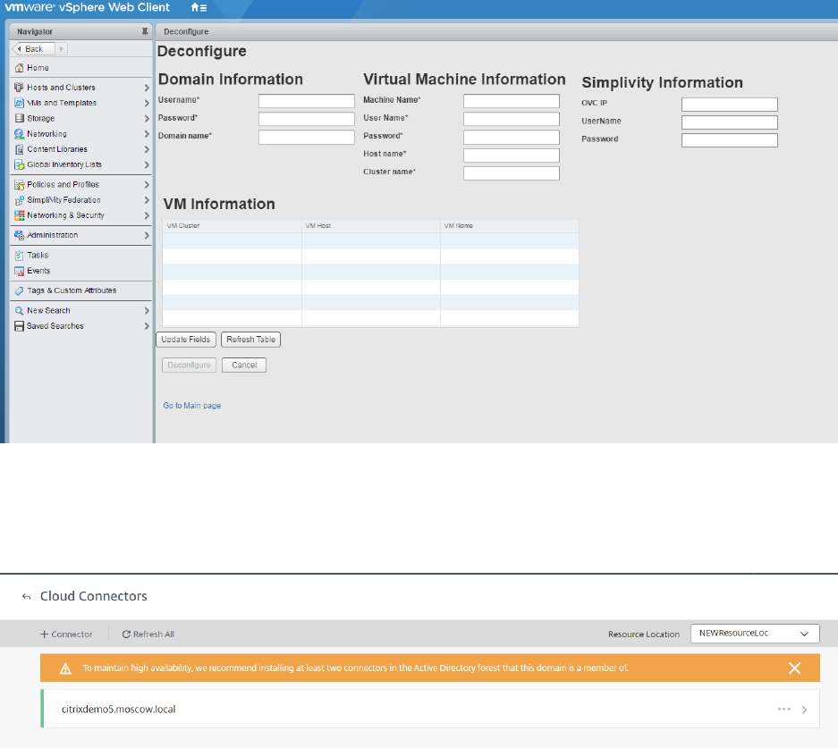The image size is (838, 748).
Task: Follow the Go to Main page link
Action: (x=191, y=406)
